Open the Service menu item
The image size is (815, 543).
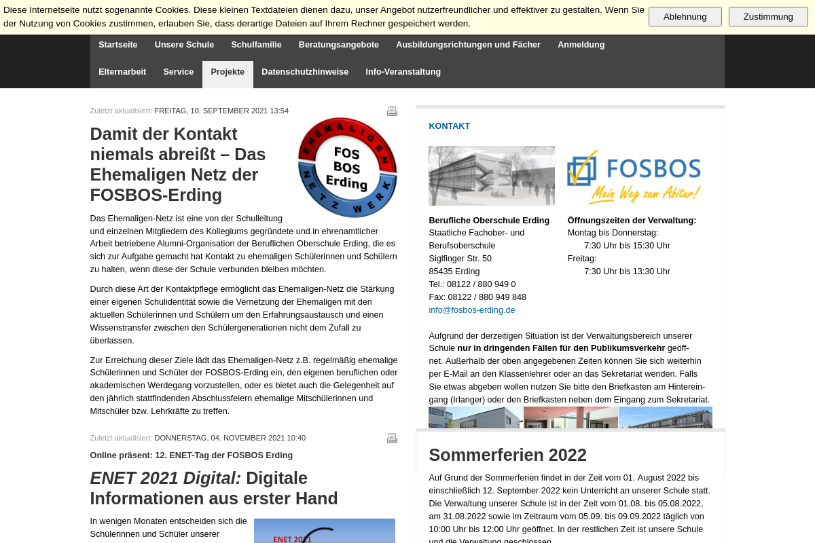tap(179, 72)
